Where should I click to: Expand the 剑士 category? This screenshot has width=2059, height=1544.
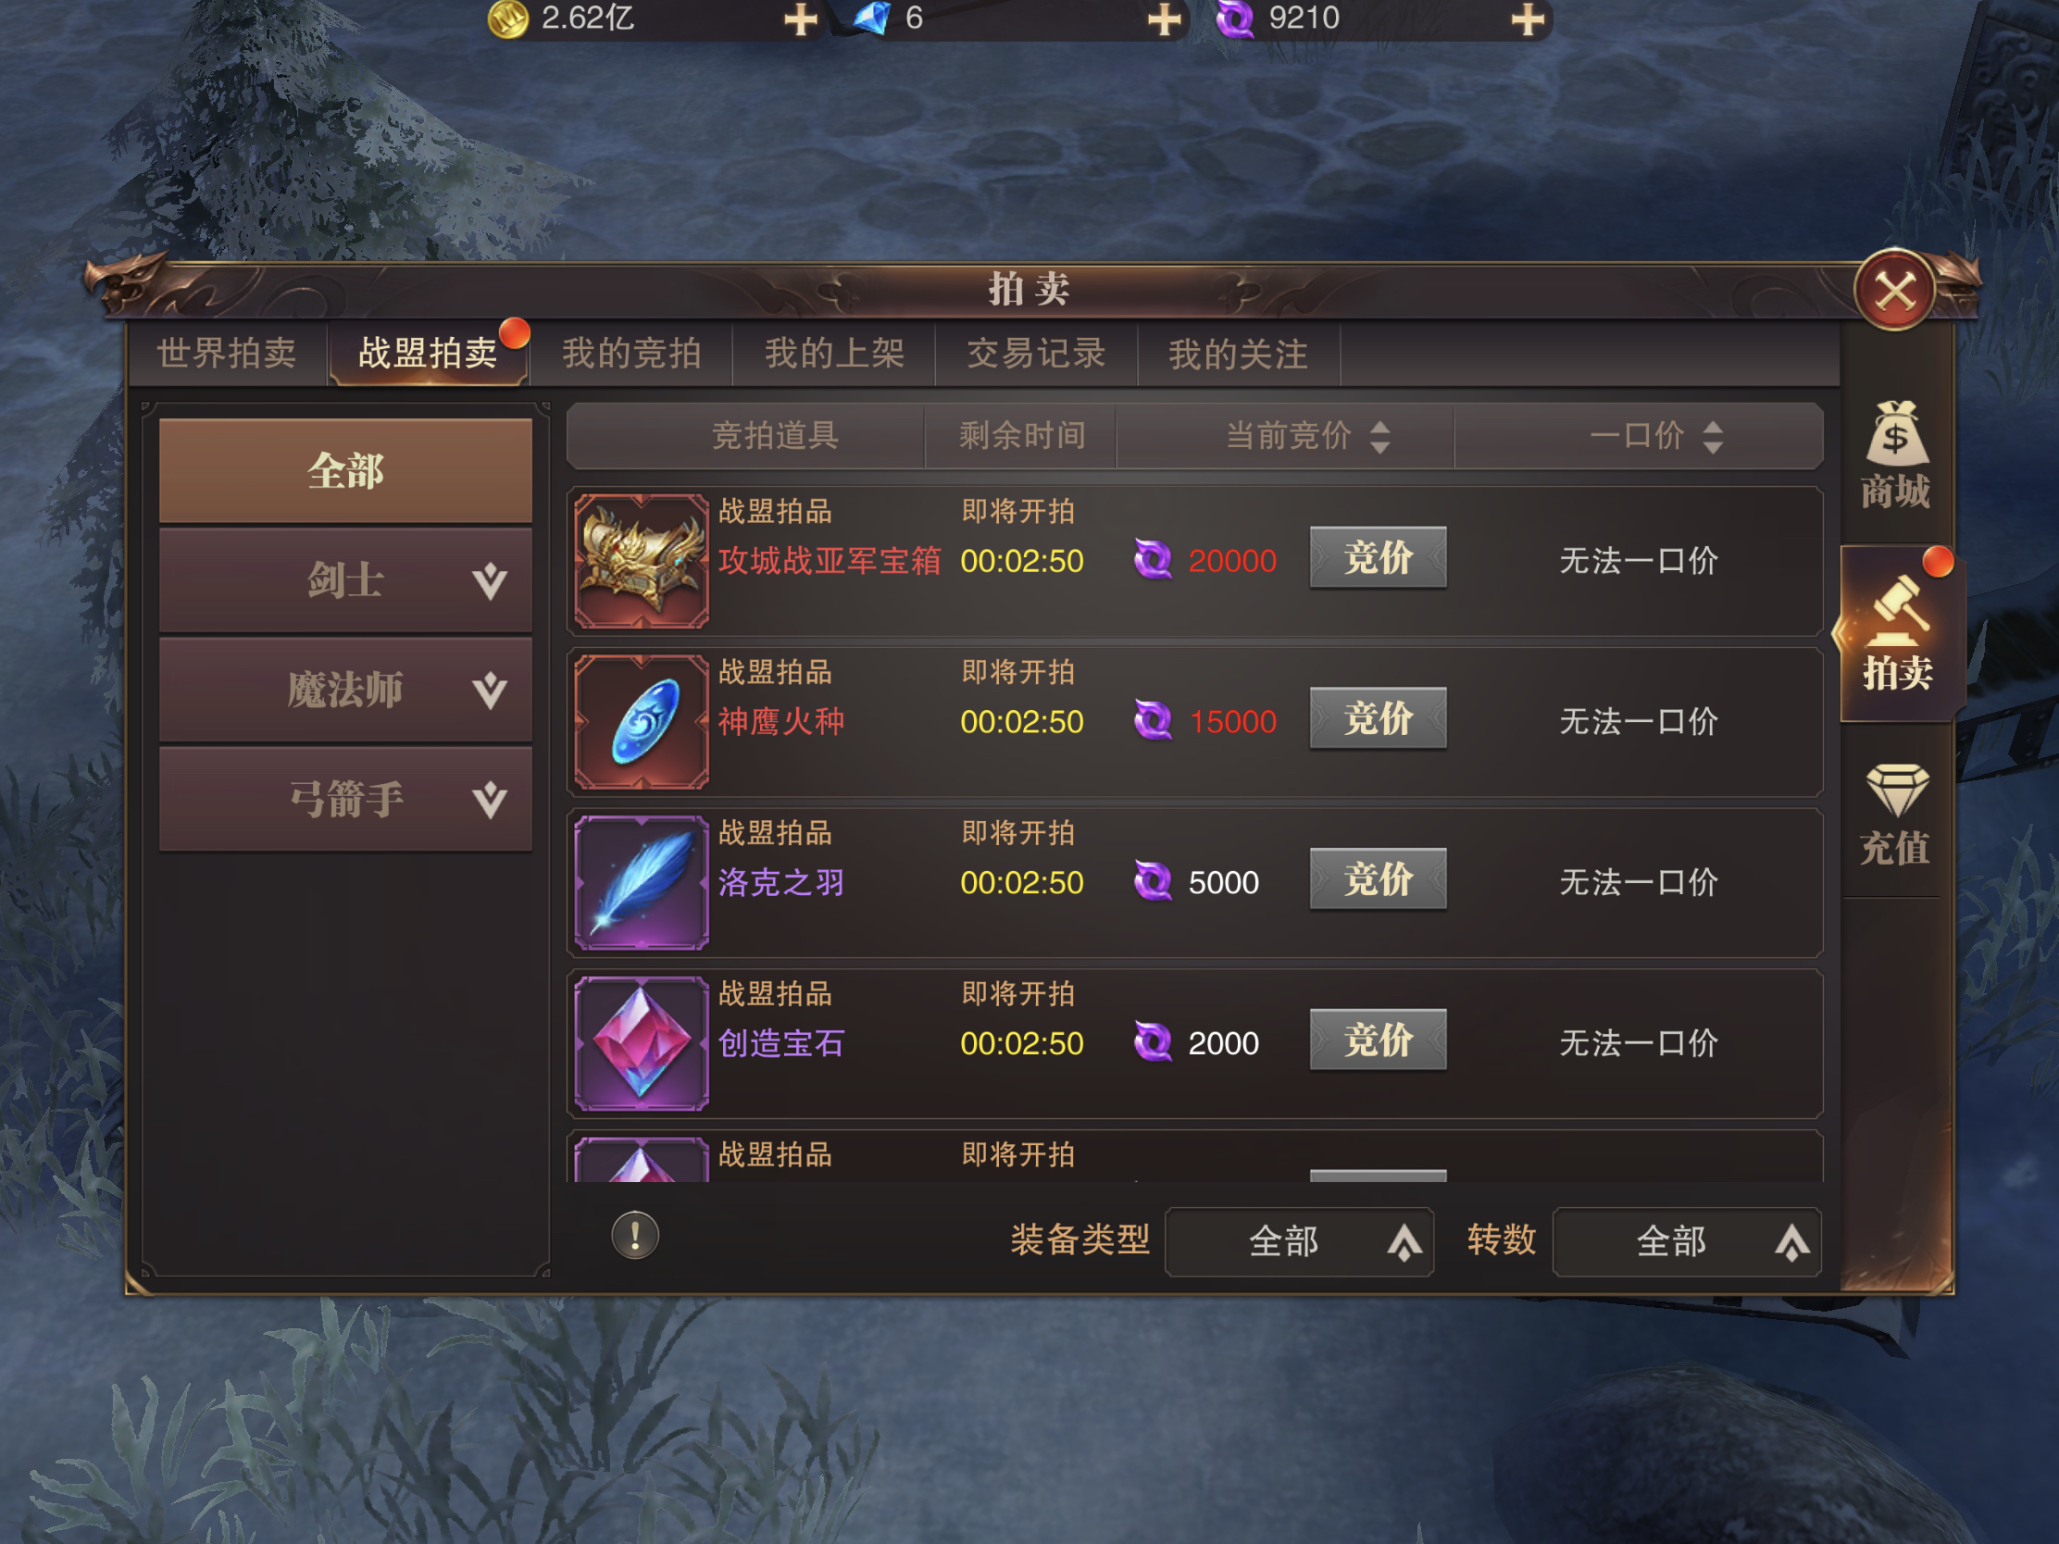pos(345,580)
